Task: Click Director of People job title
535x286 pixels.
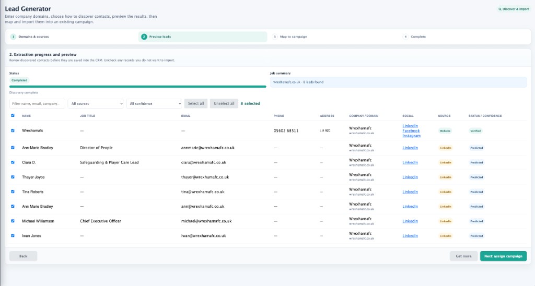Action: click(96, 148)
